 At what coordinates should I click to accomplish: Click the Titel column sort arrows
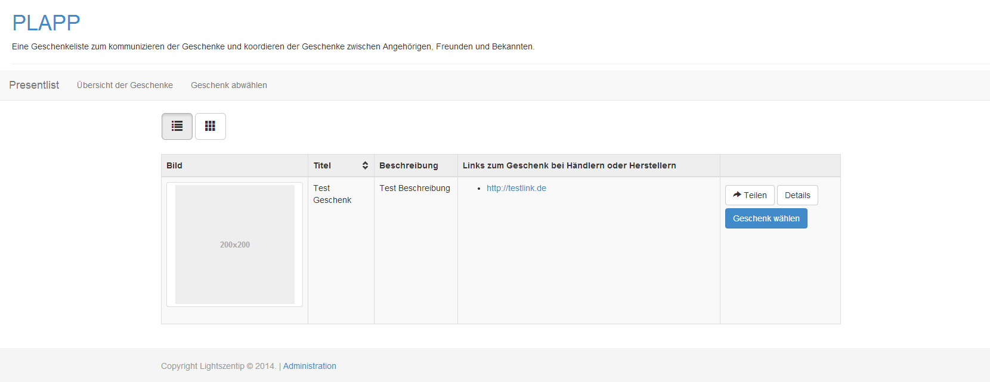coord(365,165)
